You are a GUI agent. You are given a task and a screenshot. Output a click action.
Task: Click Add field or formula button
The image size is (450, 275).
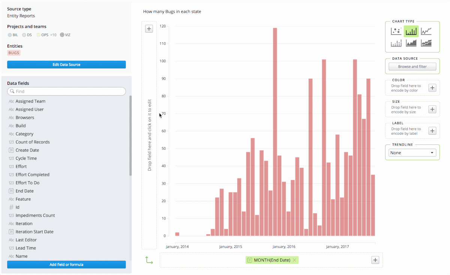click(66, 264)
